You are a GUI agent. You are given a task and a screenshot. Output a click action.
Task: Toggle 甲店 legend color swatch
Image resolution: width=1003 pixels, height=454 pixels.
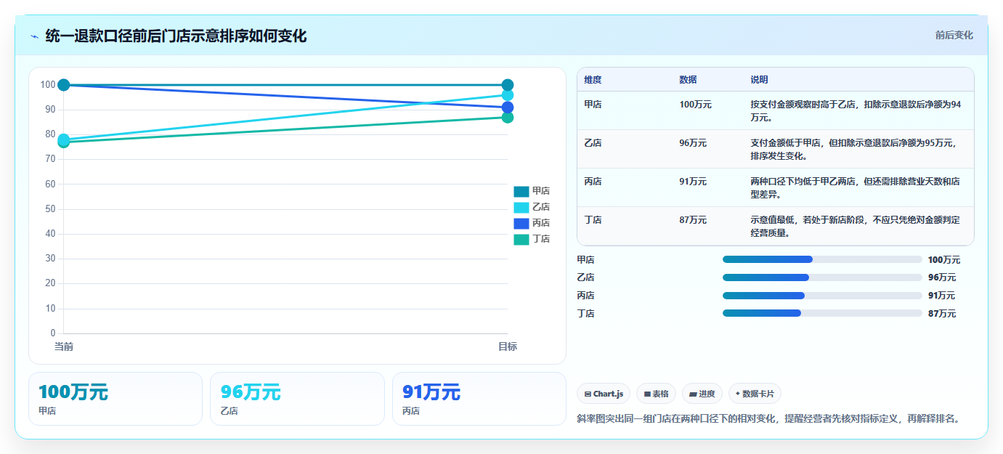click(x=521, y=191)
